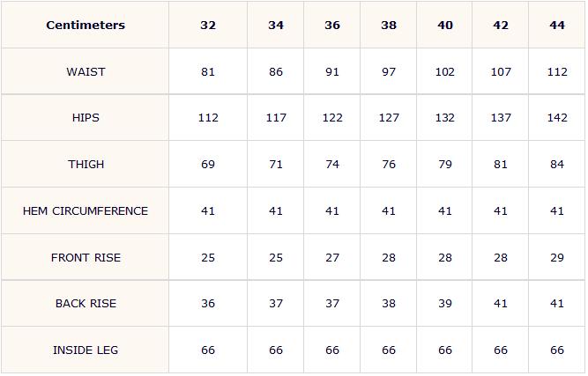Click the hips value 117 for size 34
Viewport: 588px width, 376px height.
(276, 118)
